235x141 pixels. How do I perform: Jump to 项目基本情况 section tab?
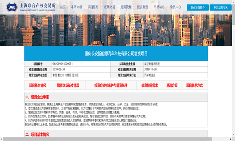(38, 85)
